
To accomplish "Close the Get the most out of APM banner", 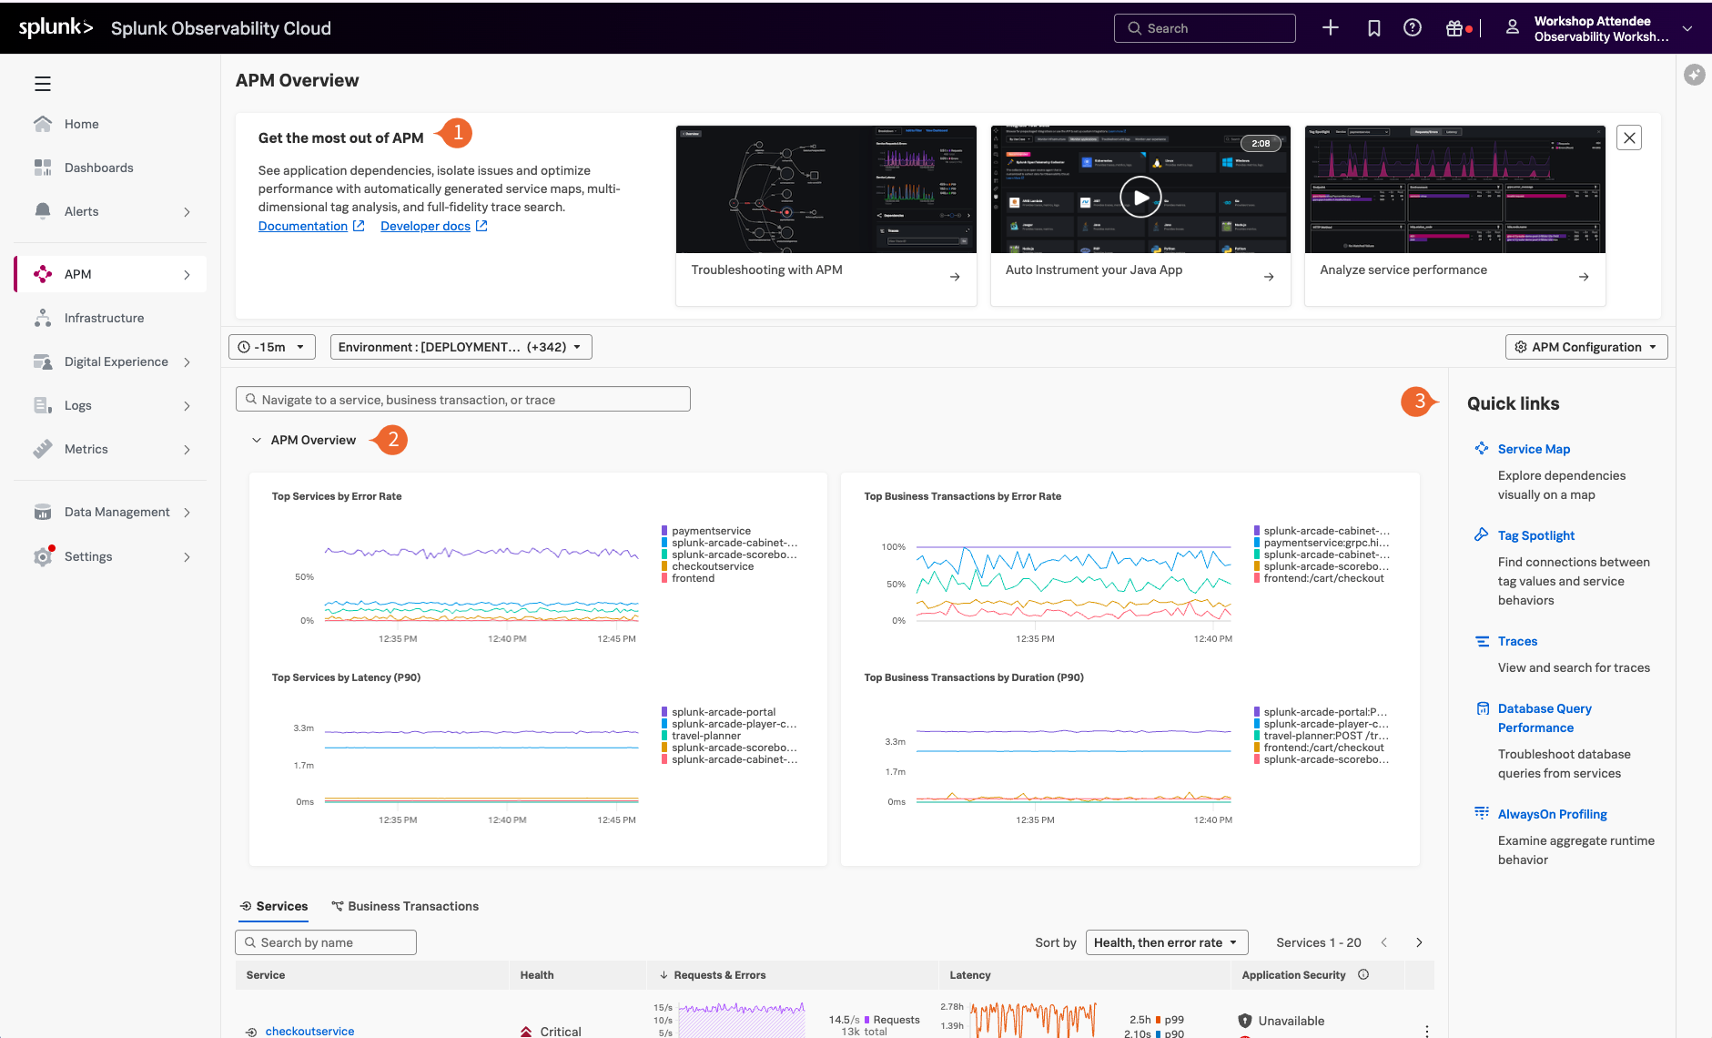I will click(1629, 137).
